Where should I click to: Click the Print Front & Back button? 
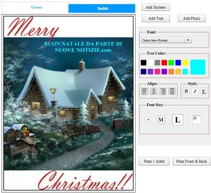pyautogui.click(x=191, y=161)
